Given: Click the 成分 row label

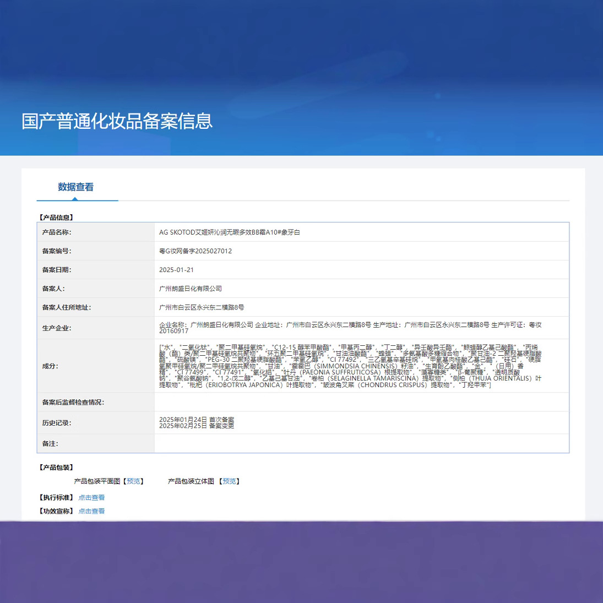Looking at the screenshot, I should 50,366.
